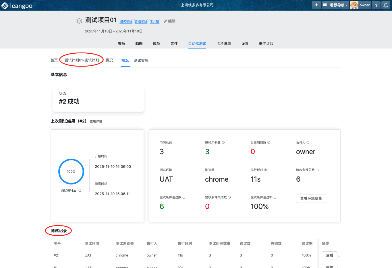Click the notification bell icon
Viewport: 392px width, 268px height.
click(385, 5)
